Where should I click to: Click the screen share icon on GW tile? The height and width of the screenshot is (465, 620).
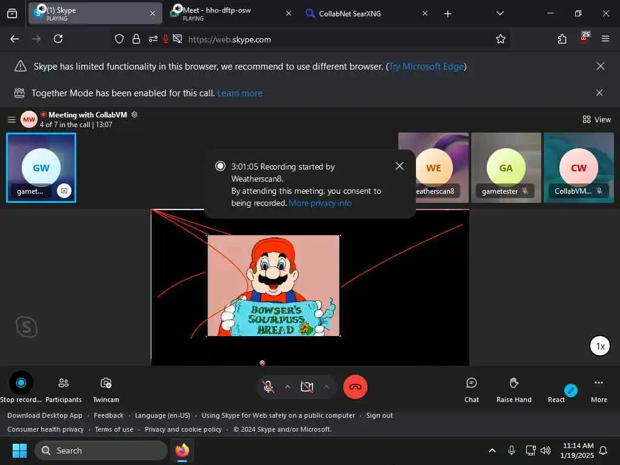coord(64,191)
